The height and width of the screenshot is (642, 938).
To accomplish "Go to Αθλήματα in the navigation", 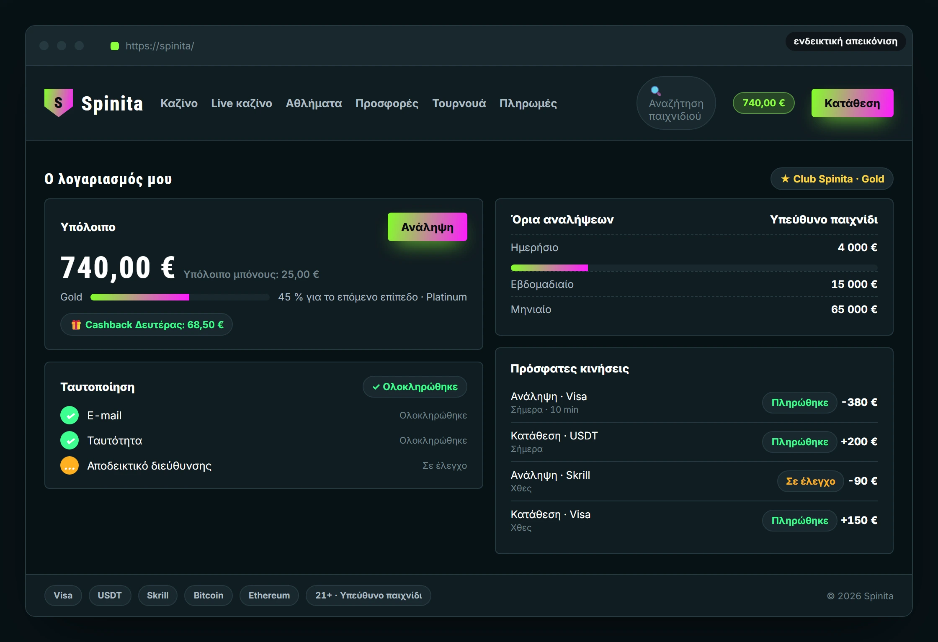I will coord(314,103).
